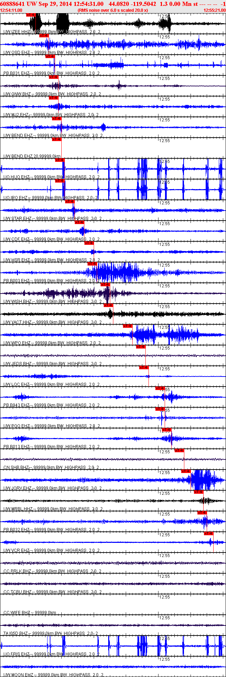Click the xT pick marker on UW JEDS trace

pos(141,347)
